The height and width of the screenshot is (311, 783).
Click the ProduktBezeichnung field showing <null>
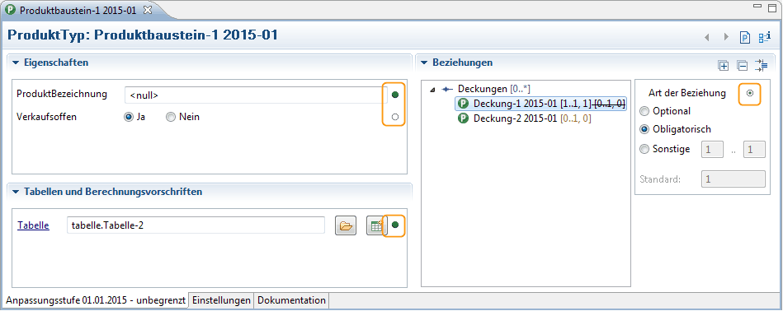tap(256, 95)
